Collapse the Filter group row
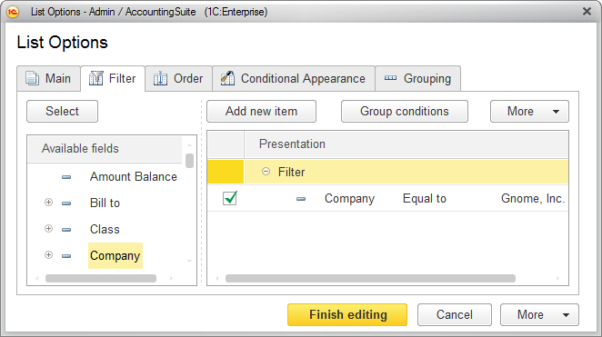 pos(266,172)
